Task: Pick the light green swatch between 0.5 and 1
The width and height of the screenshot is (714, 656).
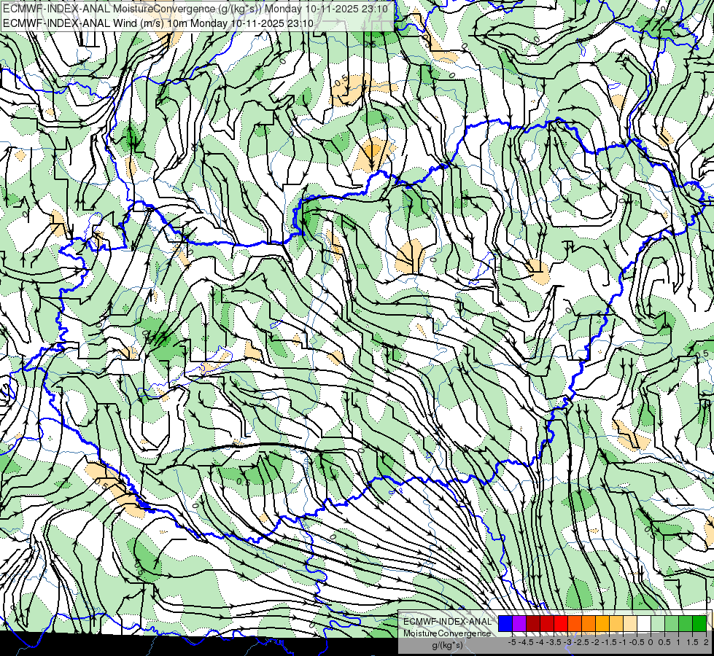Action: tap(672, 624)
